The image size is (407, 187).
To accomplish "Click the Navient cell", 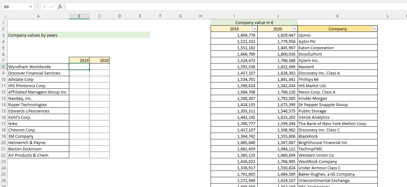I will pos(338,67).
